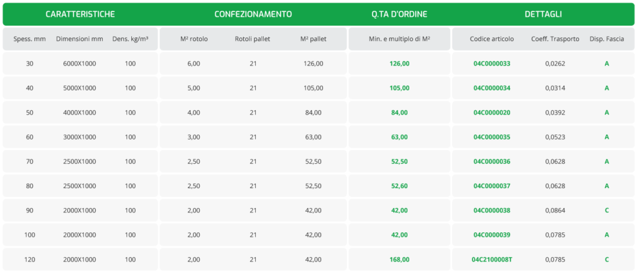Open article 04C0000036 details
Image resolution: width=637 pixels, height=274 pixels.
click(x=491, y=162)
